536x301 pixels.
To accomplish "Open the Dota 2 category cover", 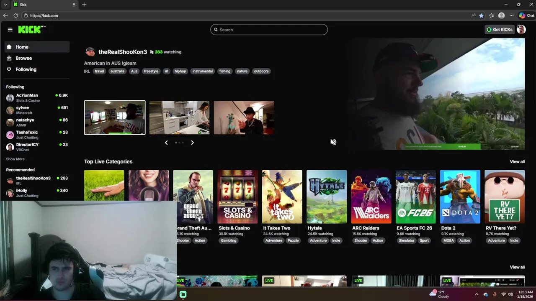I will tap(460, 196).
